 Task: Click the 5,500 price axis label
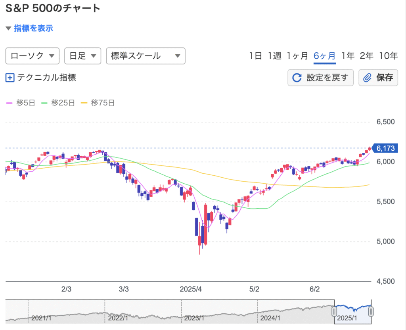pyautogui.click(x=385, y=201)
